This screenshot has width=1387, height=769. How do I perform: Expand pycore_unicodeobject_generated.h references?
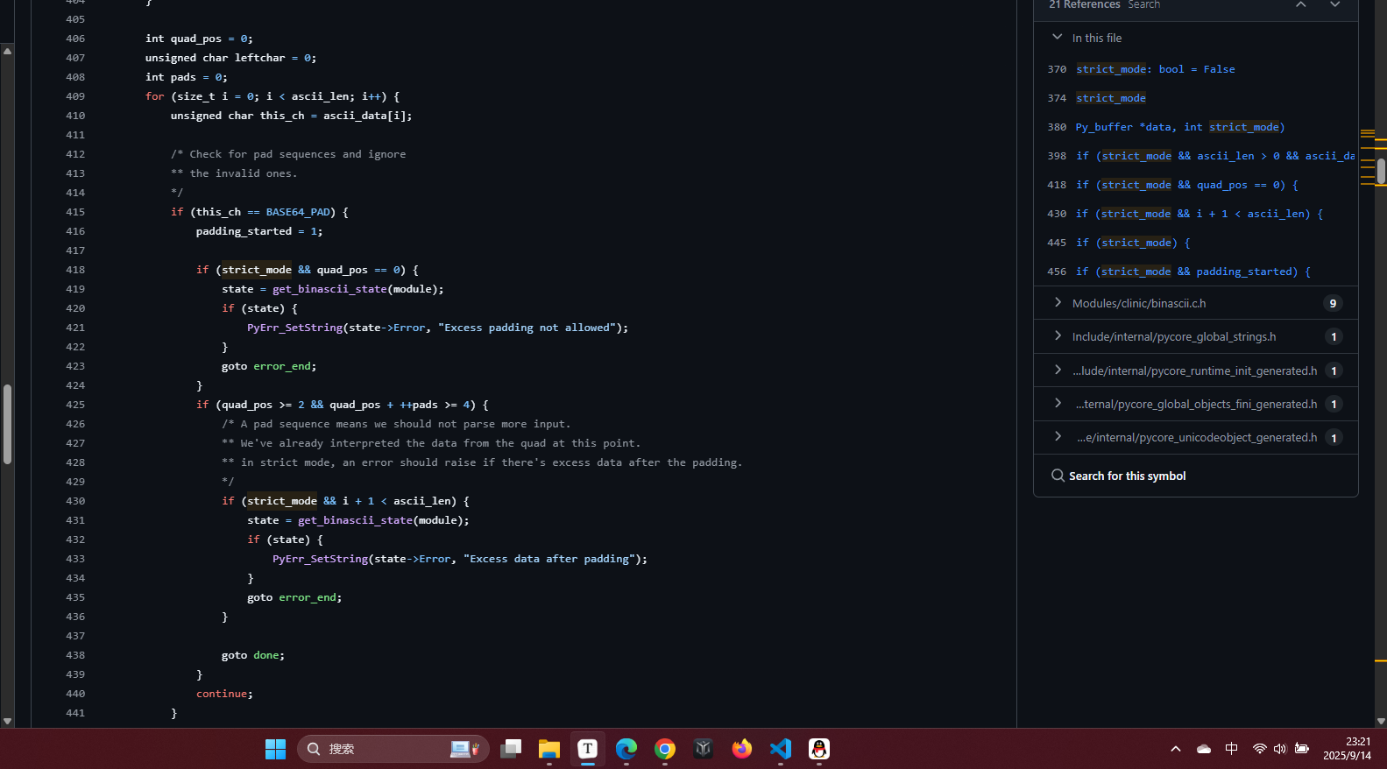click(x=1058, y=437)
